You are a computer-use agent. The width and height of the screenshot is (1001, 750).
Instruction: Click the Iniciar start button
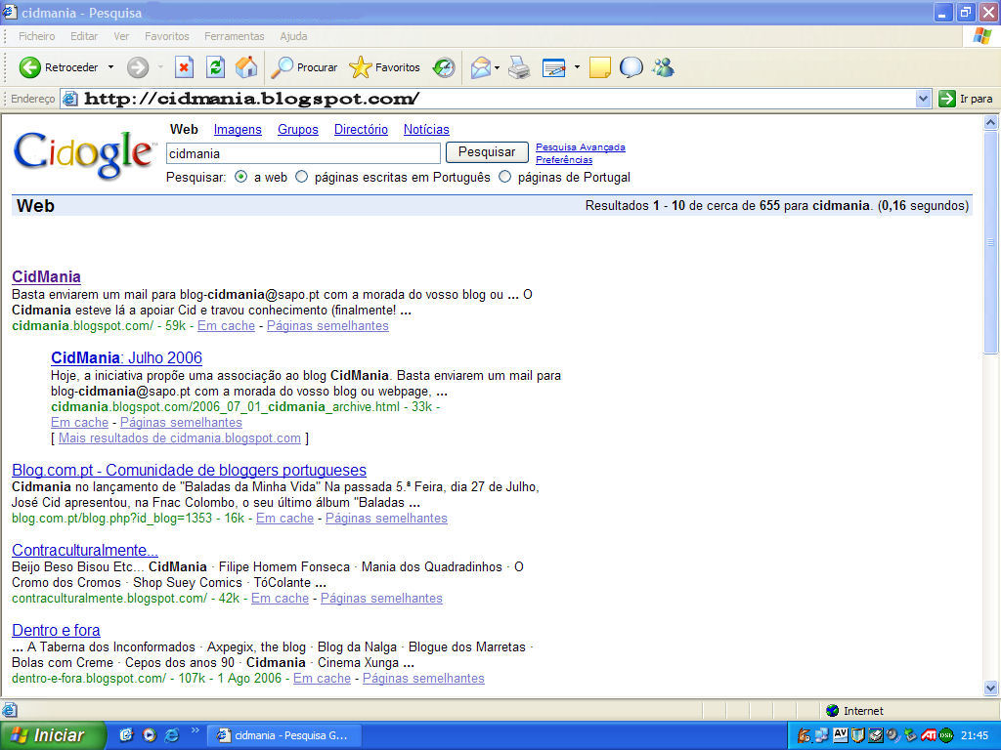(53, 735)
